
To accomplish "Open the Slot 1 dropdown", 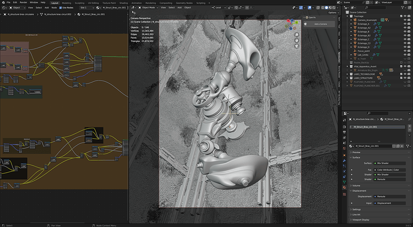I will [x=87, y=8].
